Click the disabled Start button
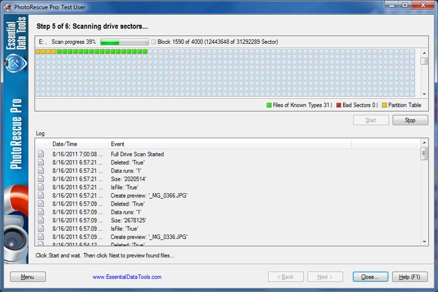 point(371,120)
